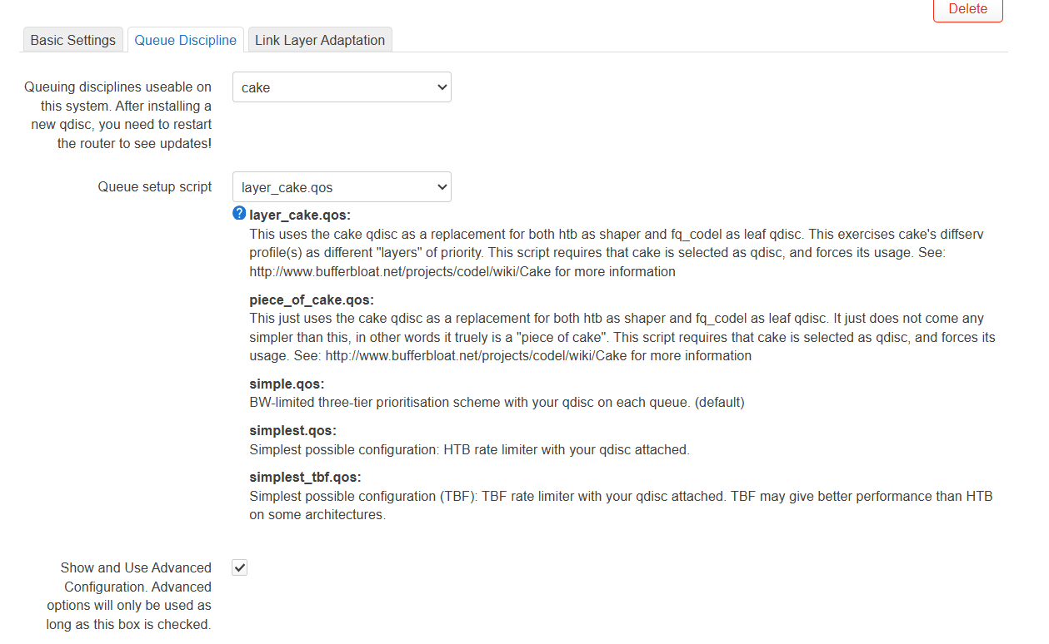Click Show and Use Advanced Configuration label
Image resolution: width=1049 pixels, height=644 pixels.
coord(129,596)
